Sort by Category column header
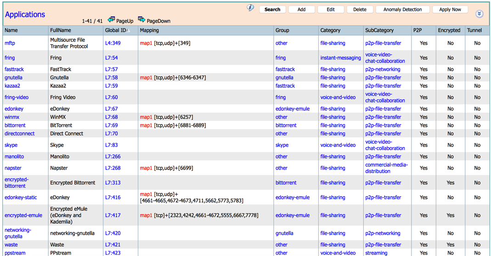 330,30
